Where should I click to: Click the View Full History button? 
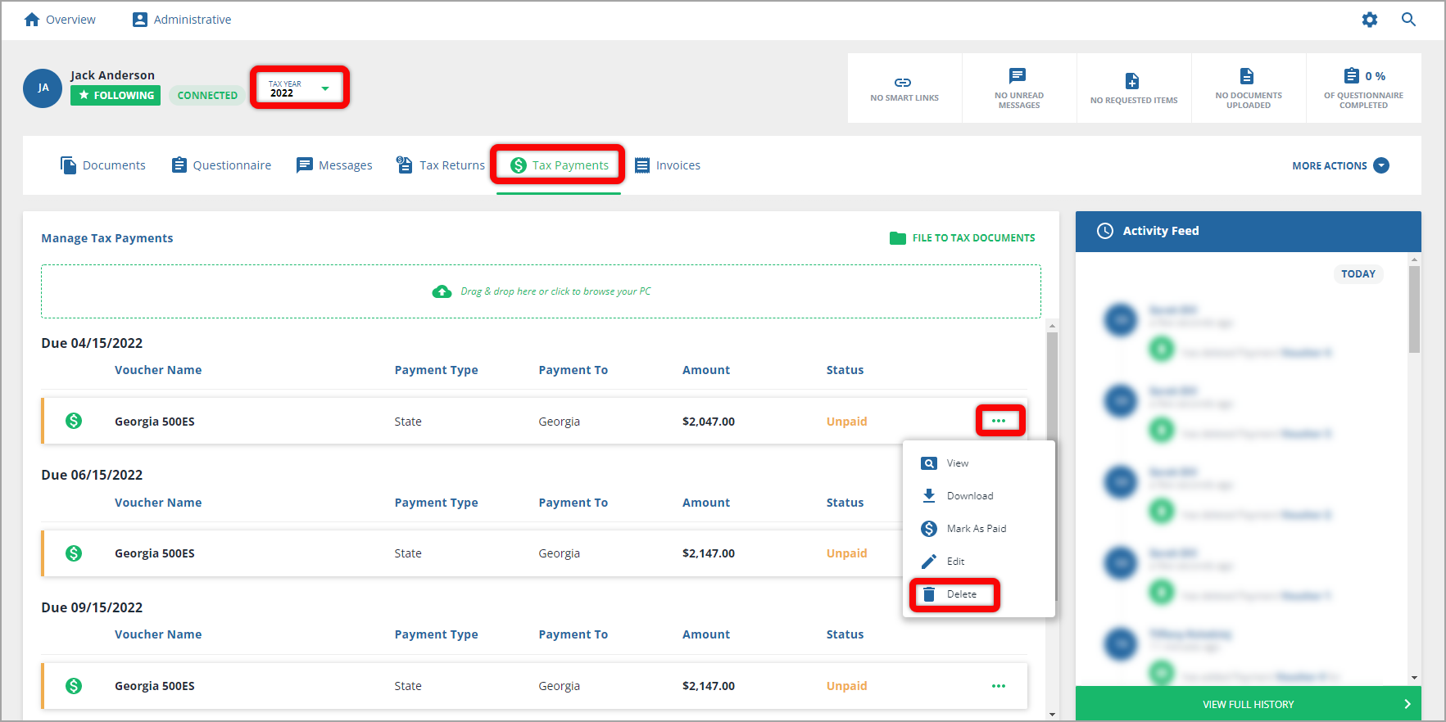1248,704
